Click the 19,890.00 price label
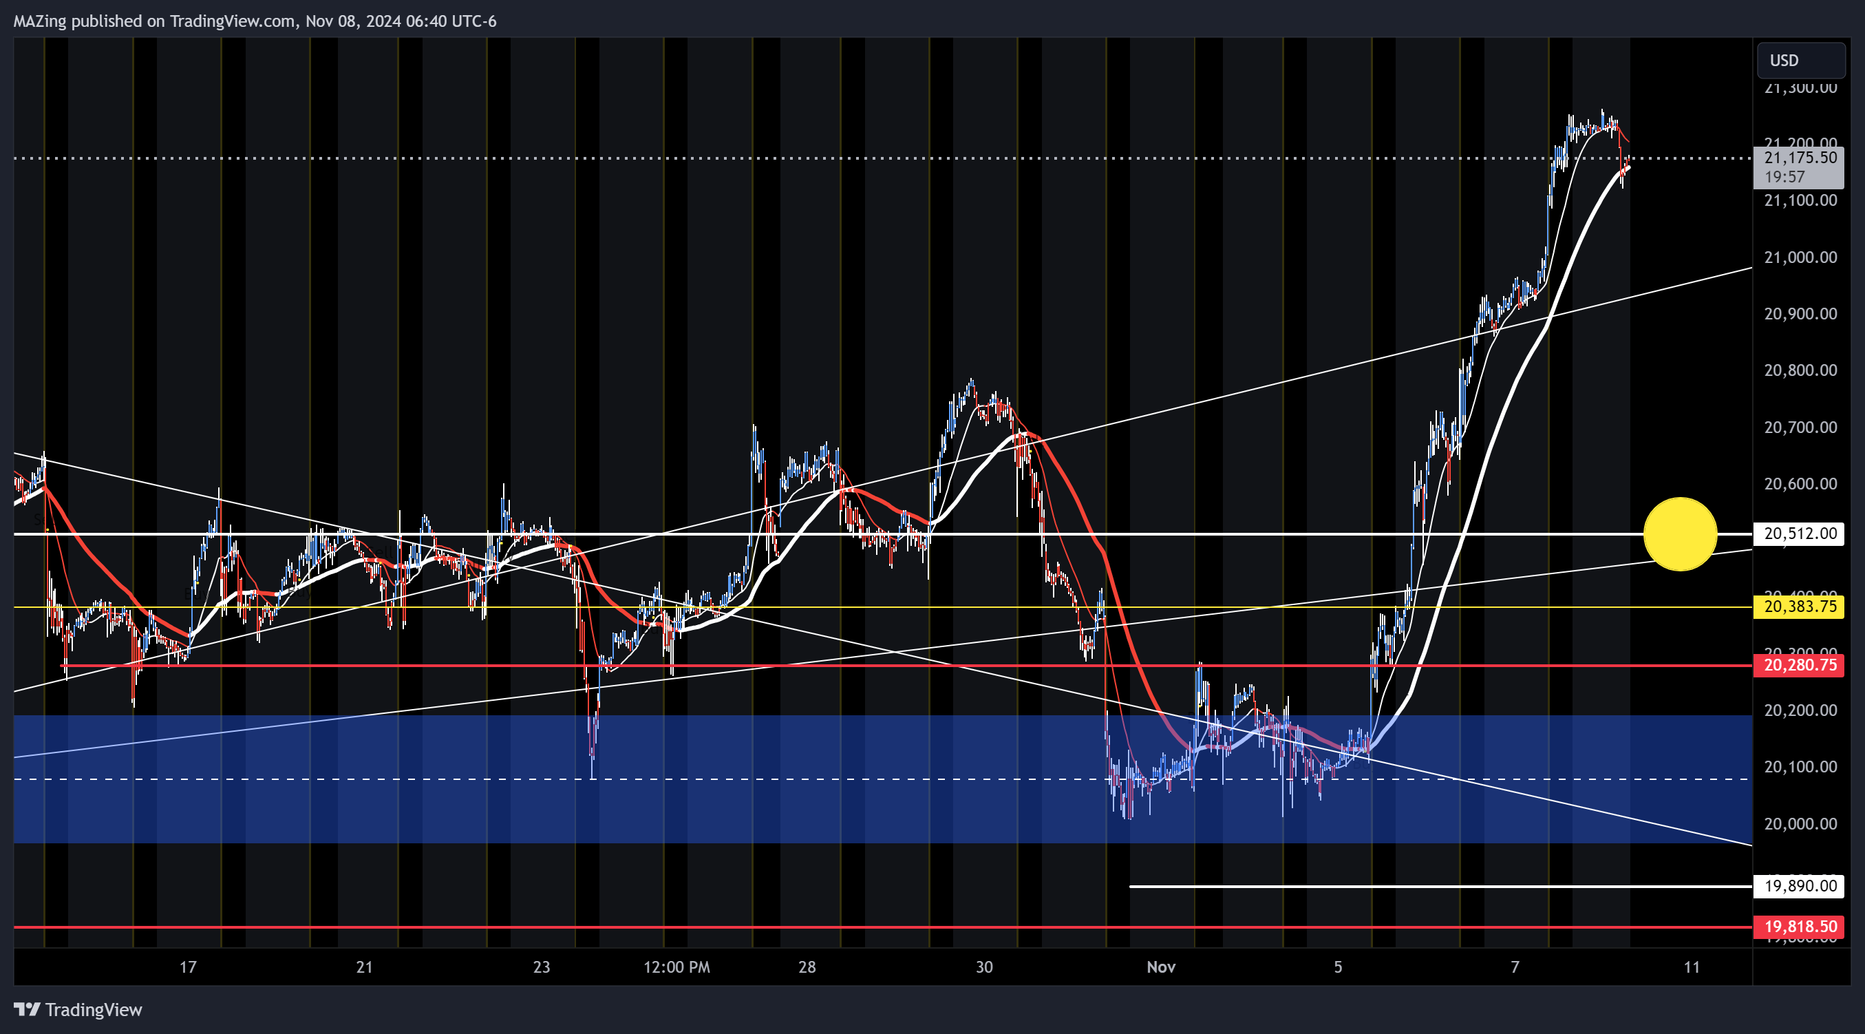1865x1034 pixels. point(1798,885)
